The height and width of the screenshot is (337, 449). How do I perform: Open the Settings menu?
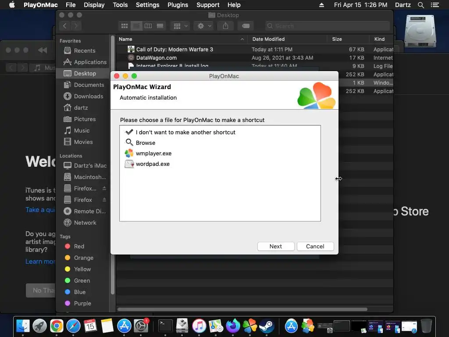[147, 5]
